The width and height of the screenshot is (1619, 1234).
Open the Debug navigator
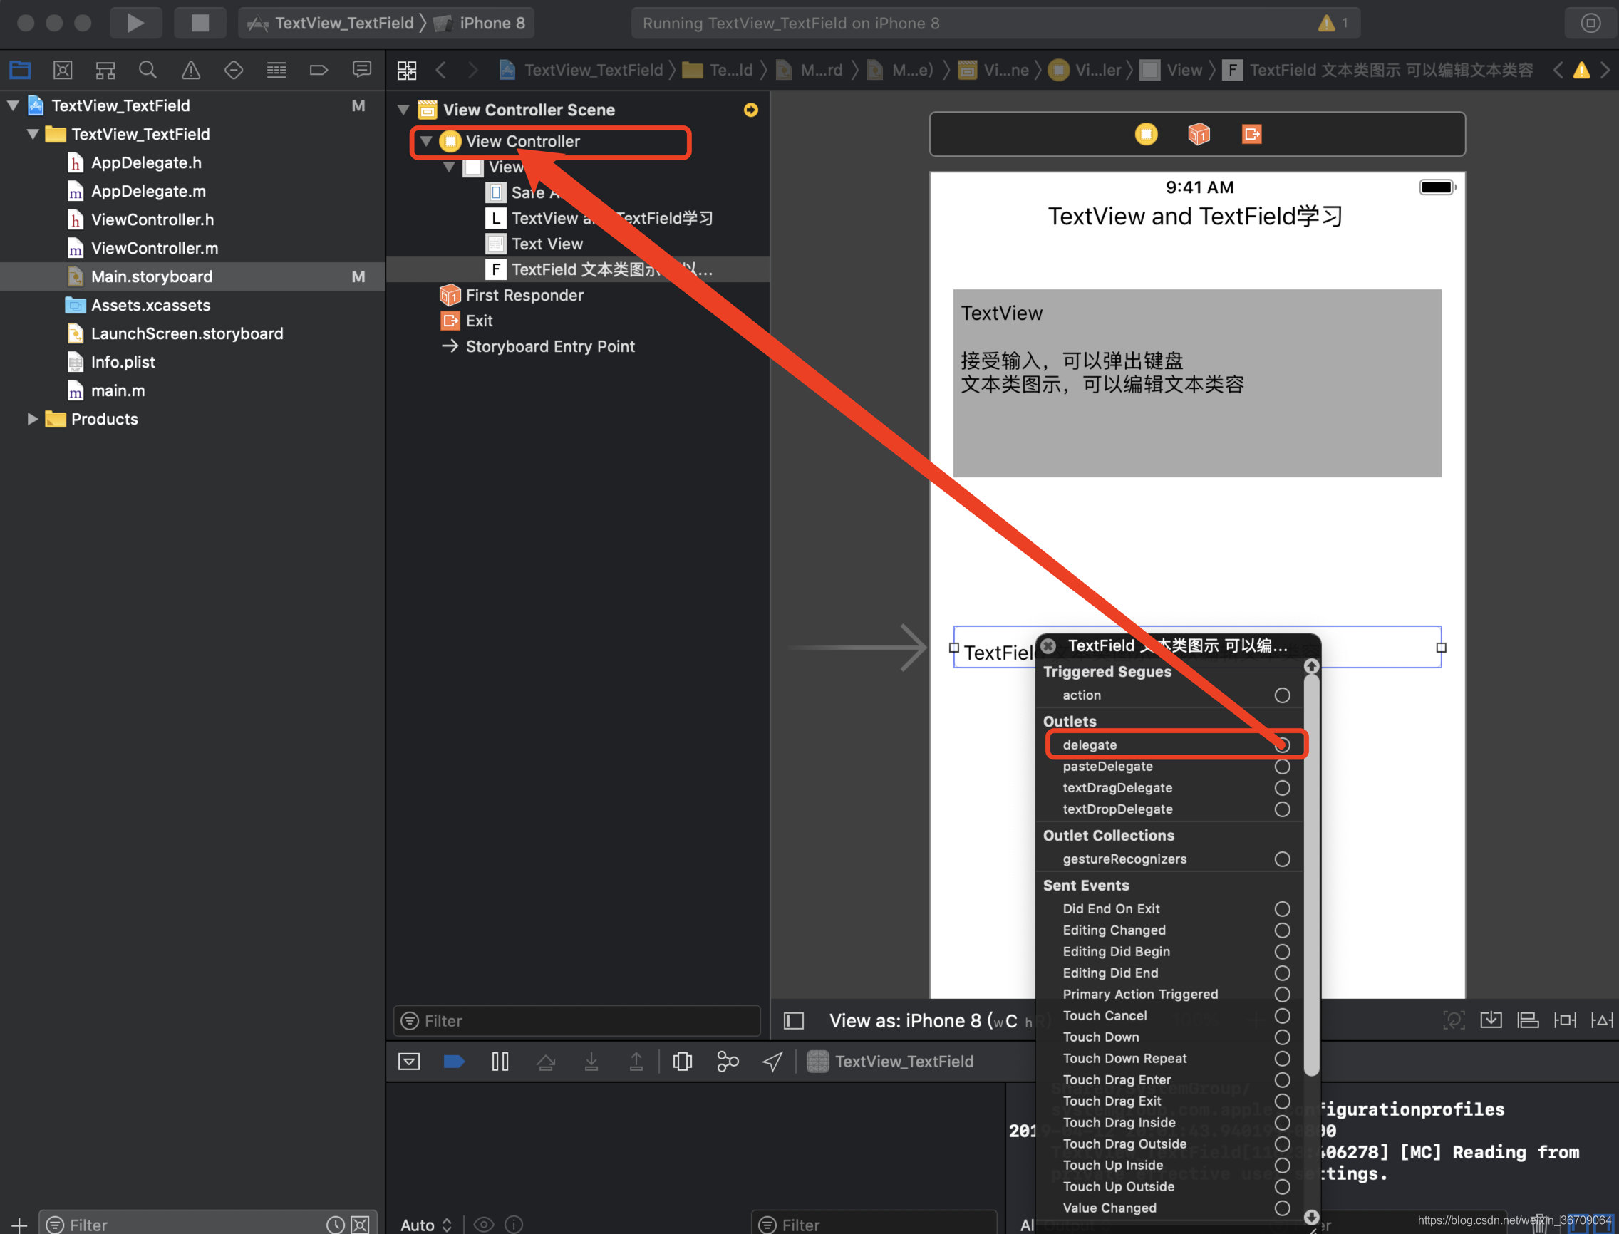276,70
